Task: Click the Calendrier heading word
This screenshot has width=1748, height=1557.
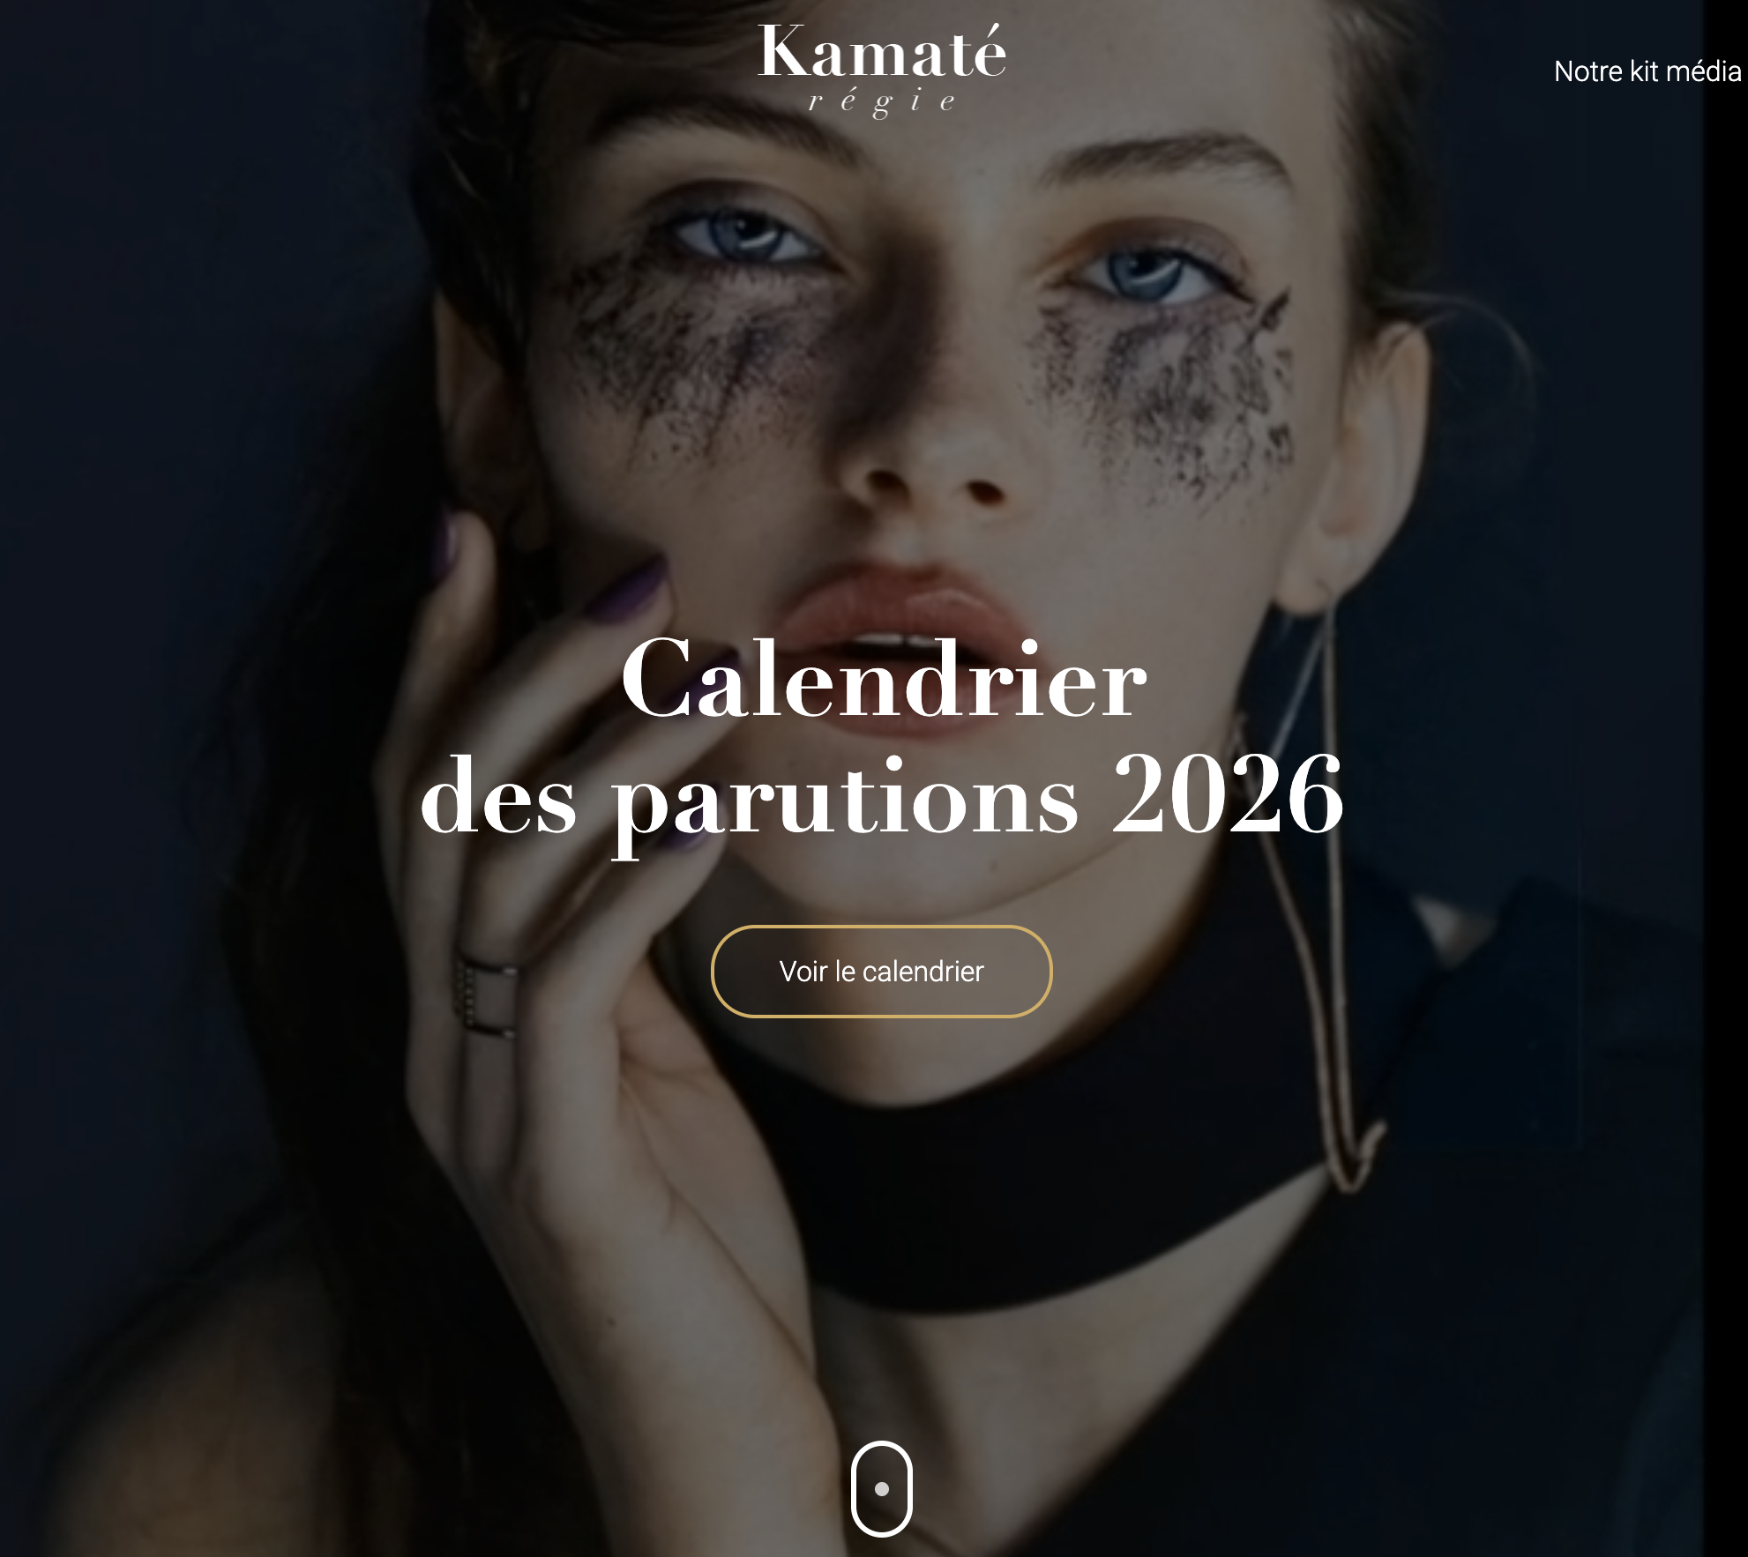Action: point(884,680)
